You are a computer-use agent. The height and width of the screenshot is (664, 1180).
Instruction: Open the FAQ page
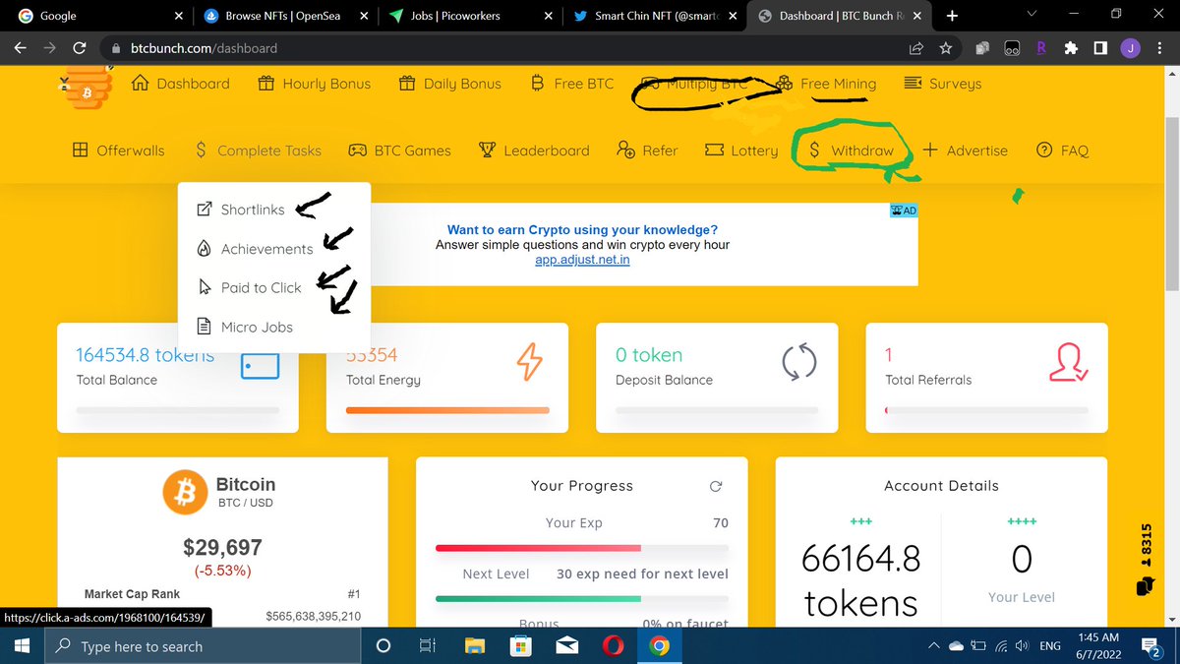pos(1062,151)
